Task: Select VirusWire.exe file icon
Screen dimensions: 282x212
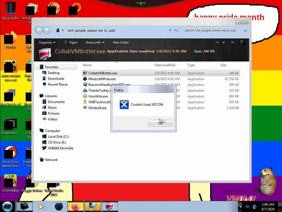Action: (x=85, y=96)
